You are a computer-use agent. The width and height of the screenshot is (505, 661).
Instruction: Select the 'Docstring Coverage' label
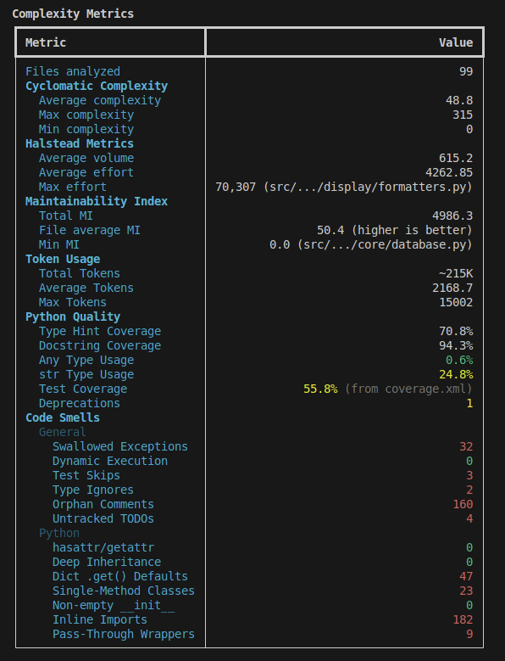(x=100, y=345)
